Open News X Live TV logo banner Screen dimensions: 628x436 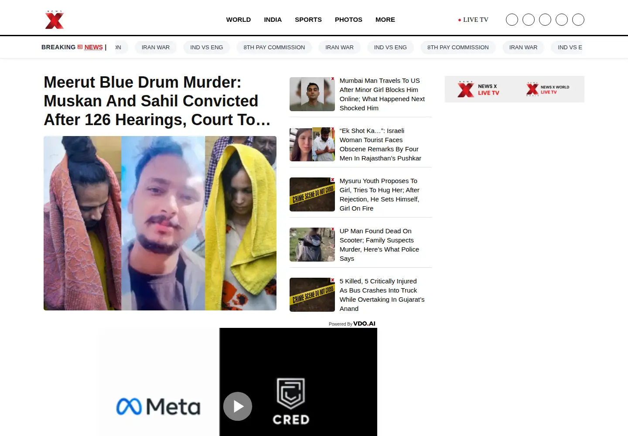tap(478, 89)
